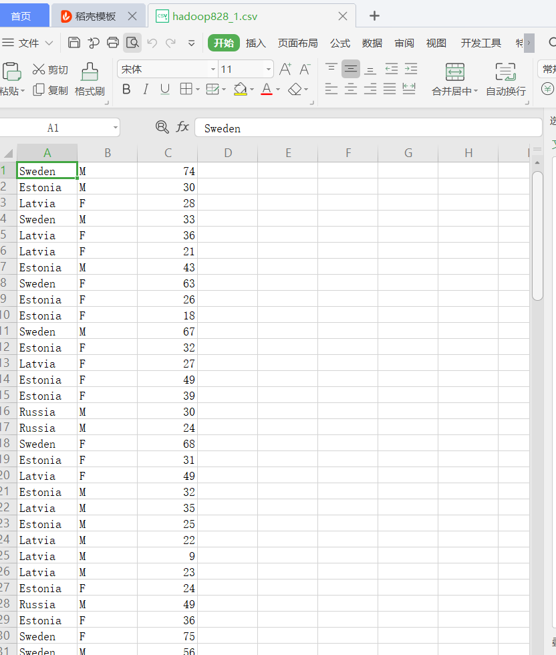Click the zoom magnifier beside fx
The width and height of the screenshot is (556, 655).
pos(162,126)
